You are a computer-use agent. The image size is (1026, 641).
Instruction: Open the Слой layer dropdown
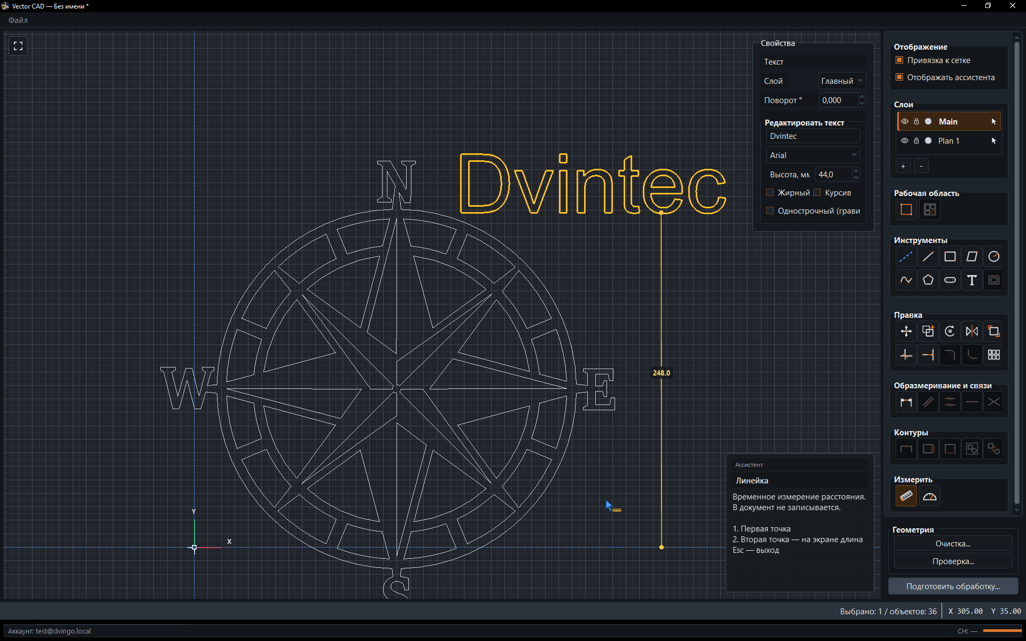[x=842, y=81]
